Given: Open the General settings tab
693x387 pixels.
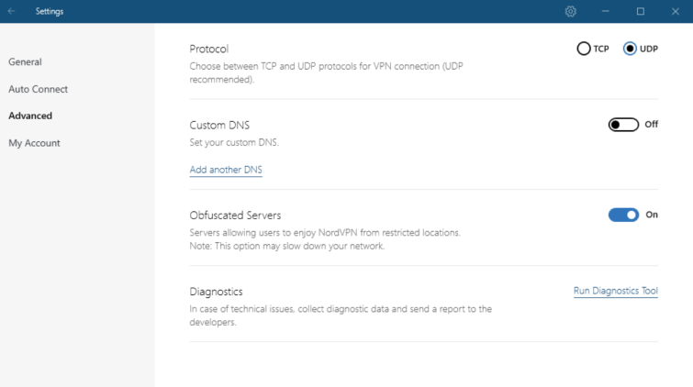Looking at the screenshot, I should point(25,62).
